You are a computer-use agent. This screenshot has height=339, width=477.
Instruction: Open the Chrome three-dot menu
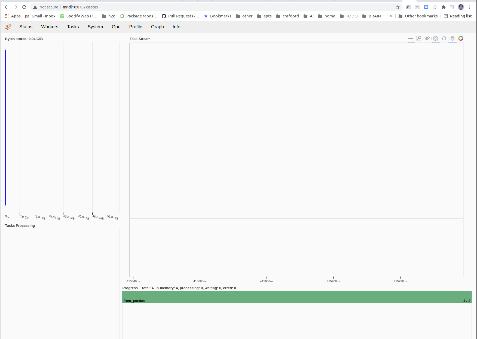tap(470, 7)
